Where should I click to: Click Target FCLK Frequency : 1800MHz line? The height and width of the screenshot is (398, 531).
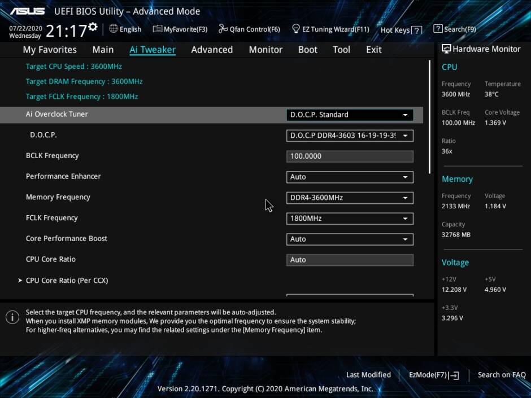coord(82,97)
